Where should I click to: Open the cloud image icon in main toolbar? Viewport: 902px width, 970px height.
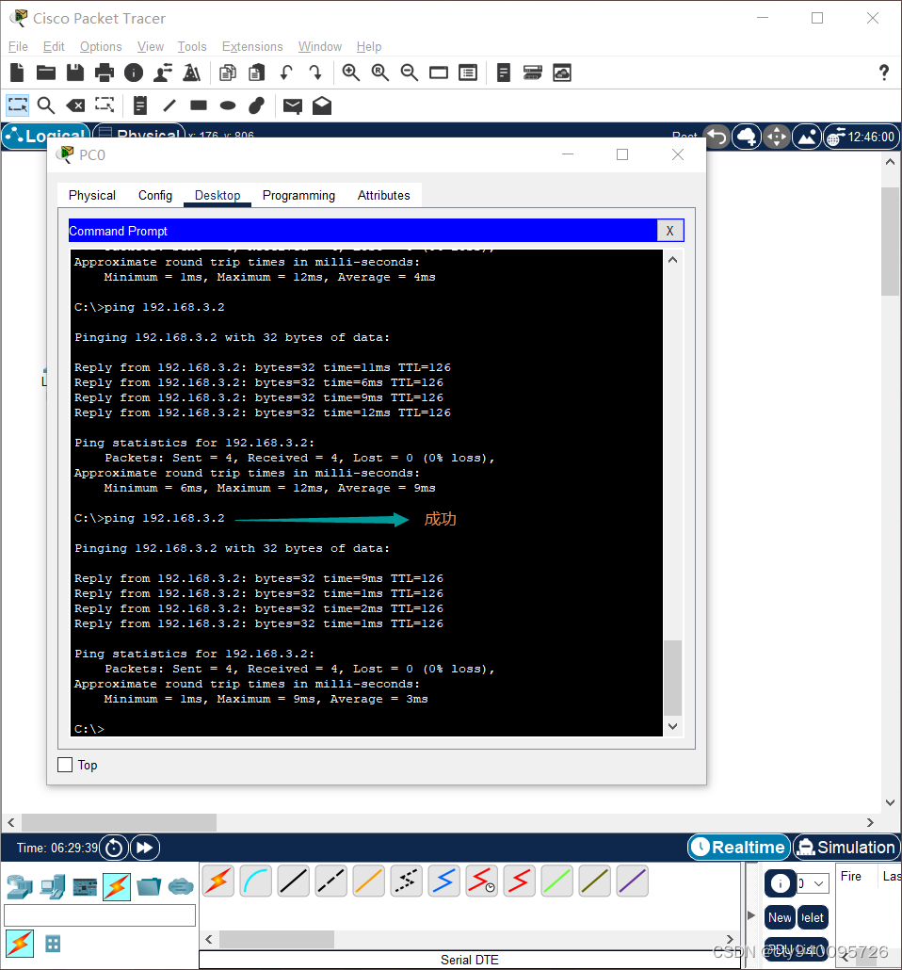(562, 73)
